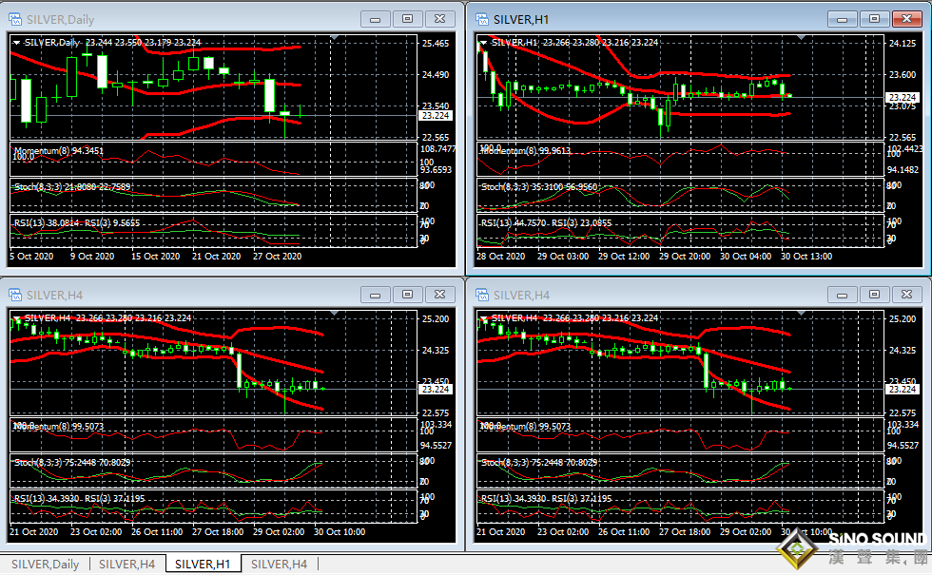Image resolution: width=932 pixels, height=575 pixels.
Task: Click the 24.125 price on the H1 chart axis
Action: point(903,44)
